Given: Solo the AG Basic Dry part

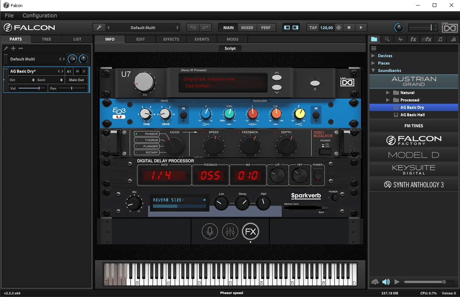Looking at the screenshot, I should [84, 71].
